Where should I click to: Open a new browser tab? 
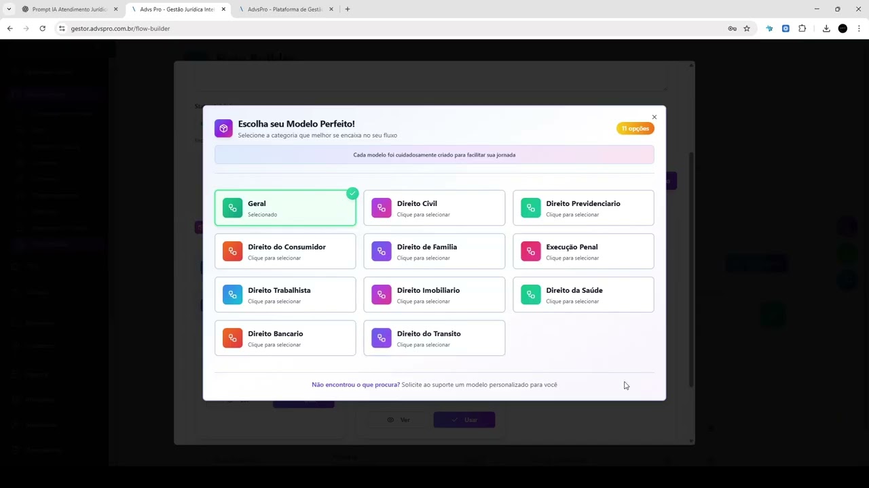[348, 9]
